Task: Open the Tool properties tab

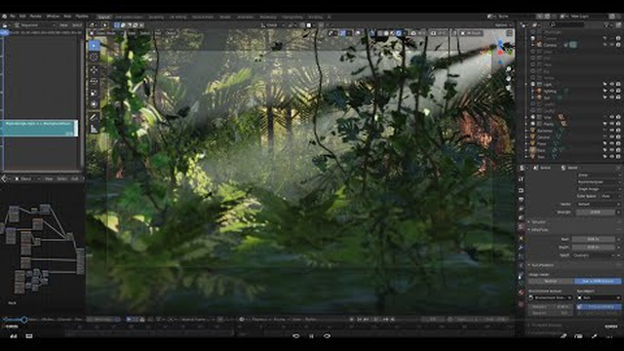Action: click(522, 179)
